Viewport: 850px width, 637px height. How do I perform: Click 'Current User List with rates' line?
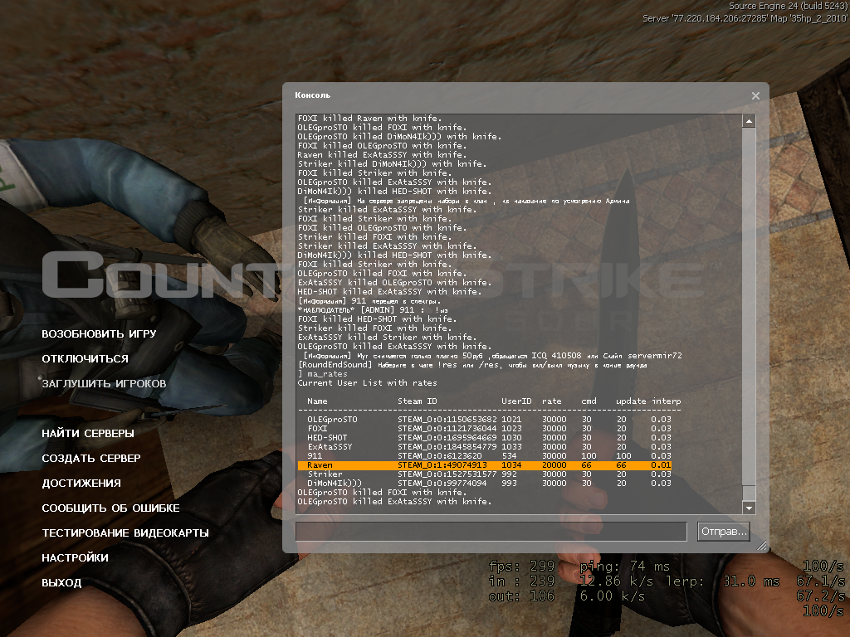click(367, 383)
